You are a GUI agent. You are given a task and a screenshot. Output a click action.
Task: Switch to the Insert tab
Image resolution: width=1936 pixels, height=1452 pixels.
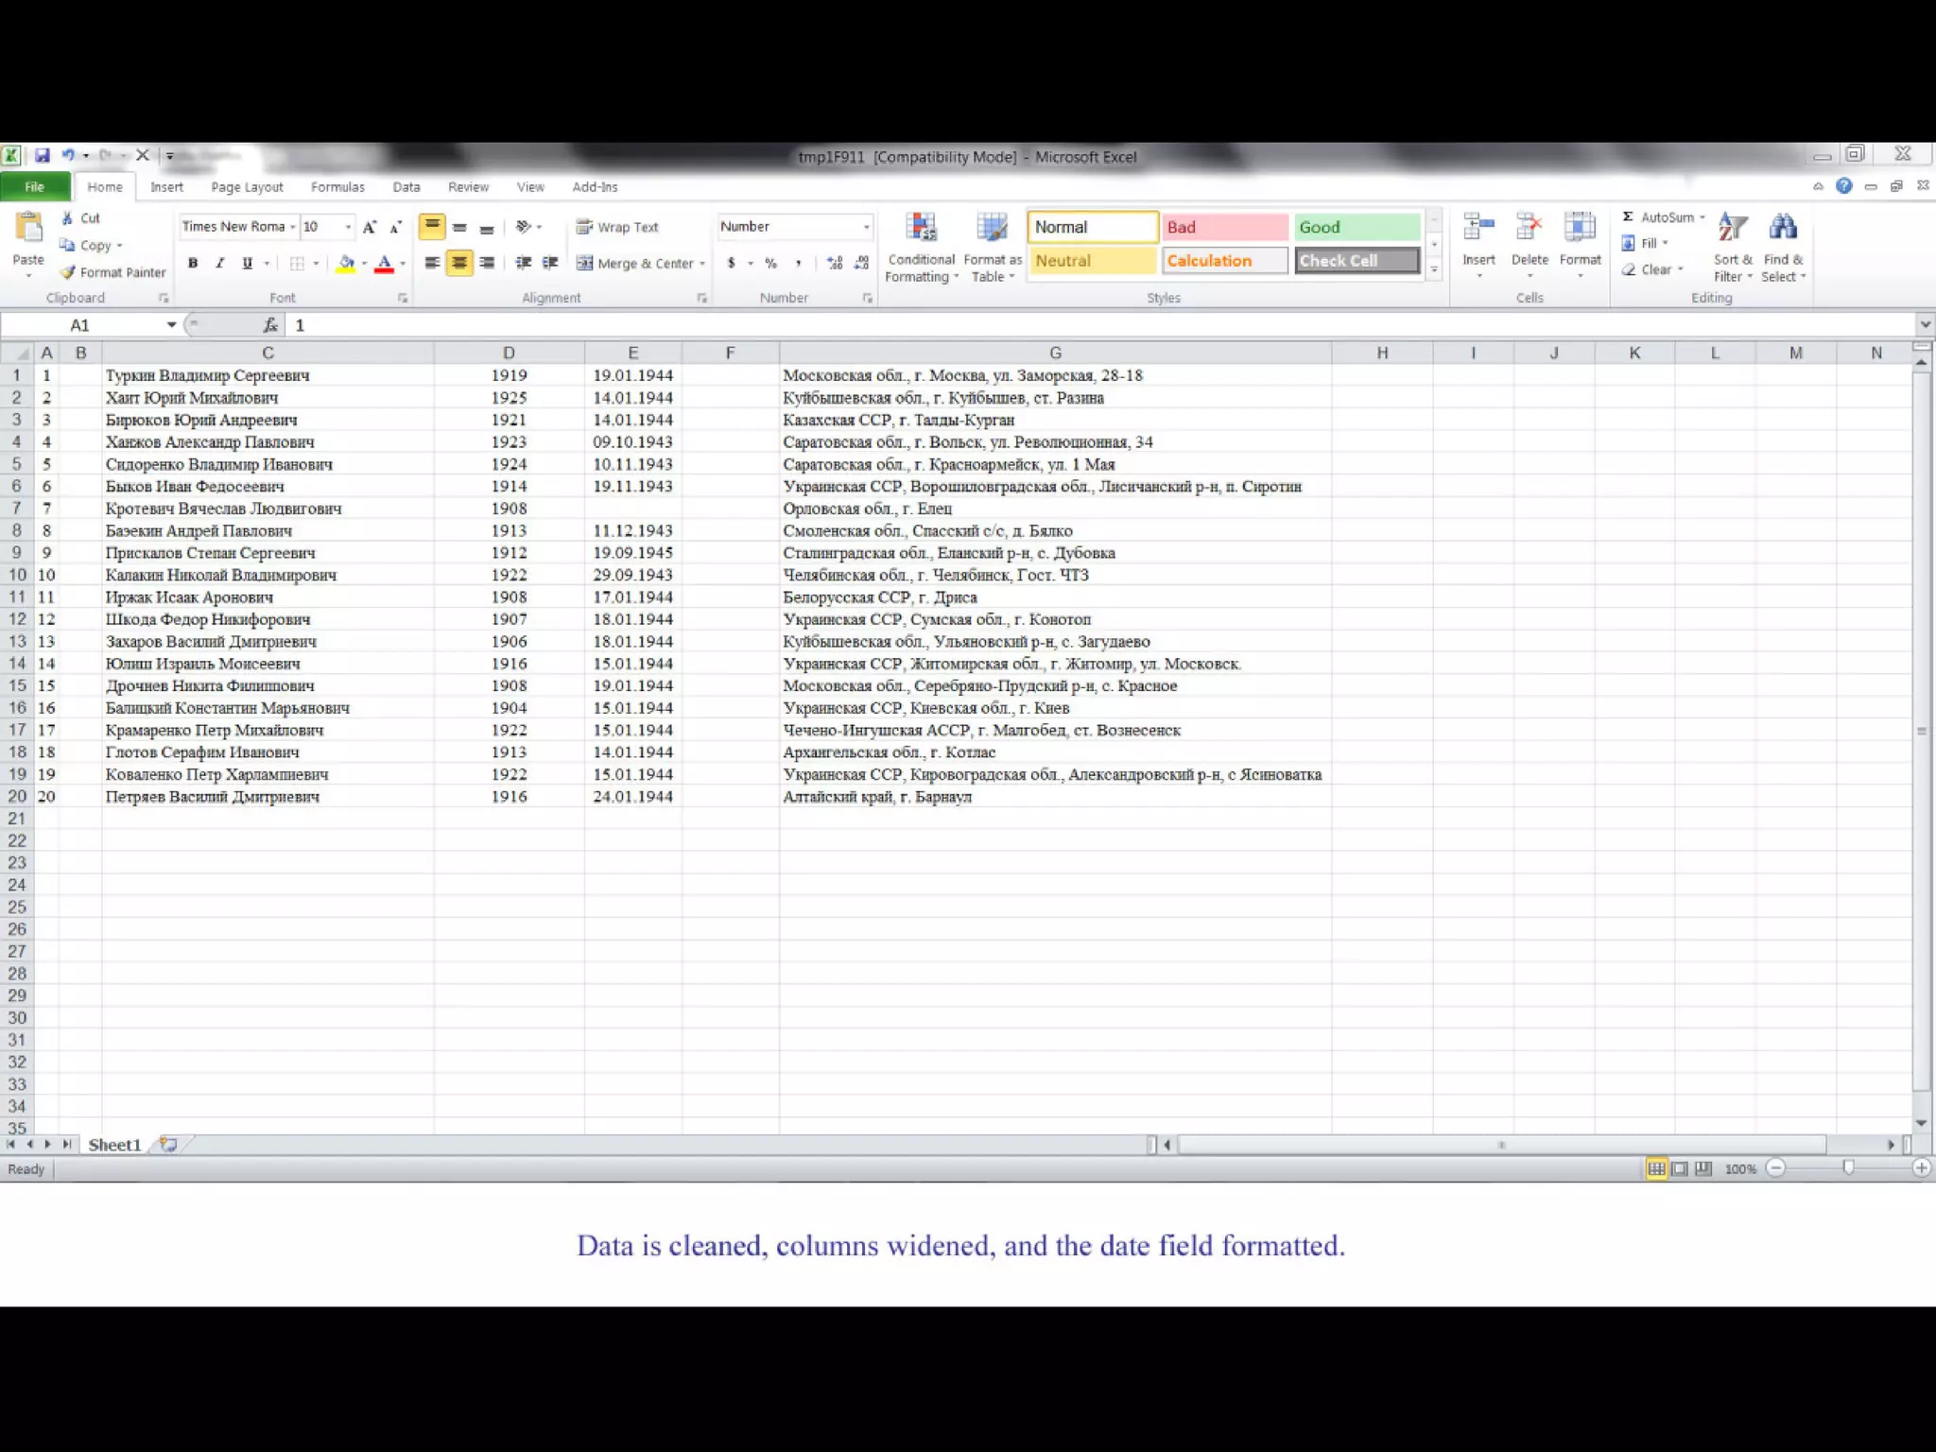(x=166, y=187)
